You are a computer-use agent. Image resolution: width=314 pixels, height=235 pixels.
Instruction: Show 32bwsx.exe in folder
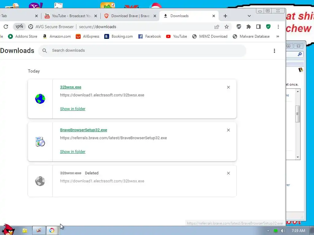click(73, 109)
